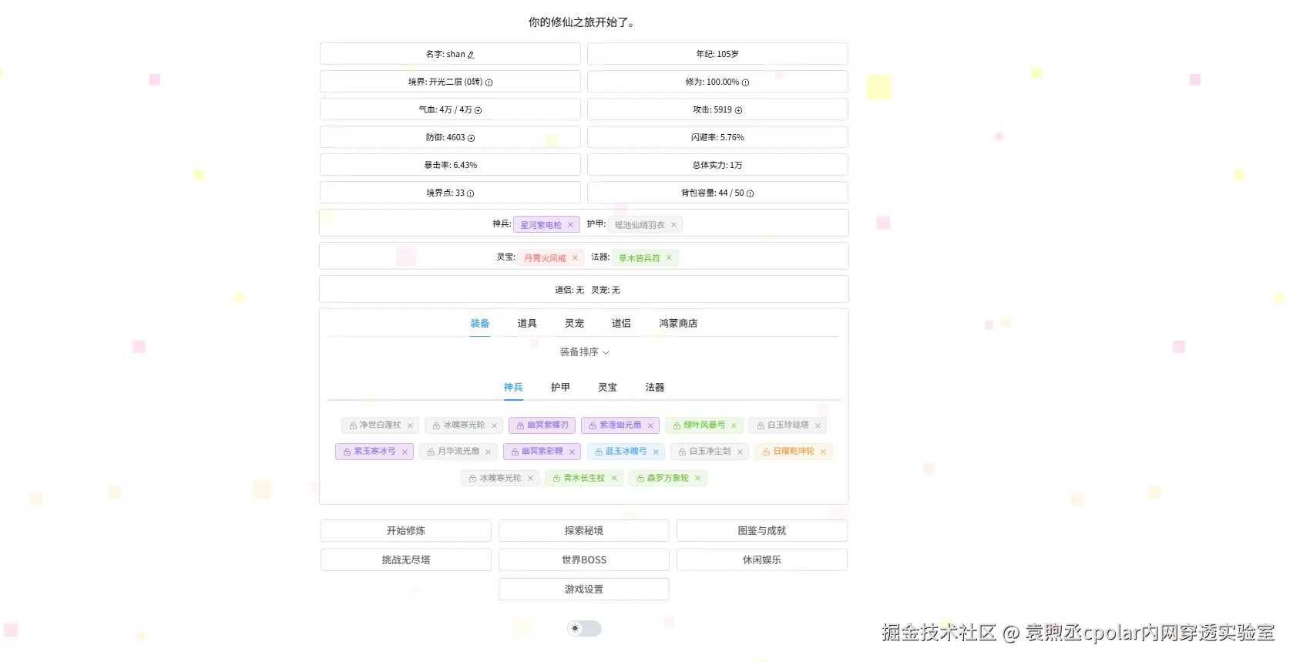The image size is (1293, 662).
Task: Toggle the dark mode switch
Action: [x=584, y=629]
